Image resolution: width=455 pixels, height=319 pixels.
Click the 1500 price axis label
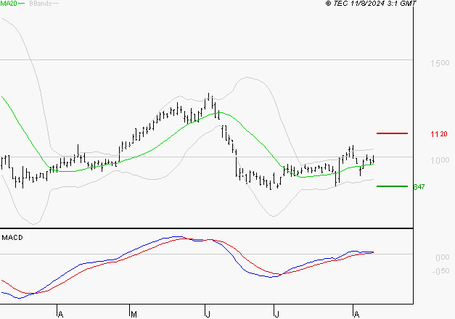[440, 63]
